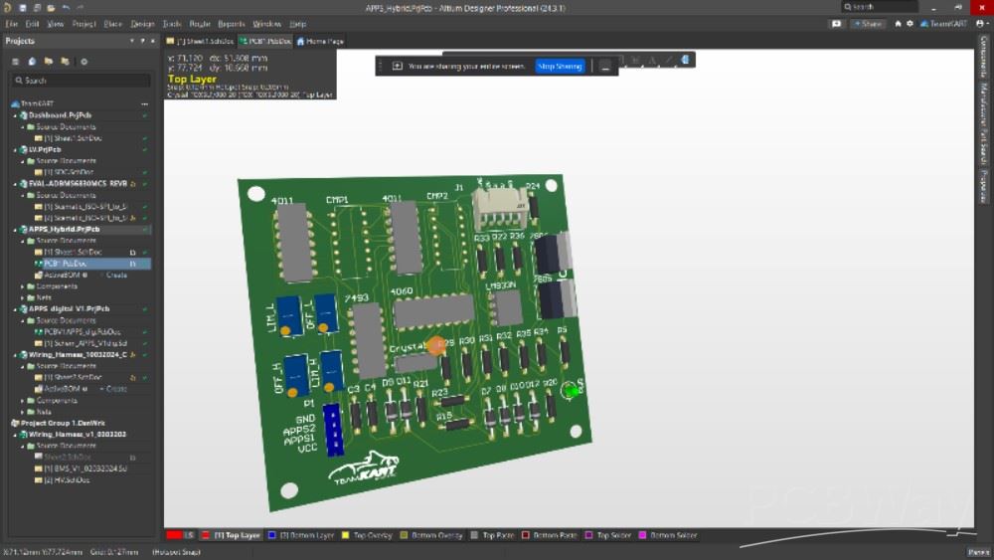Click the Projects panel search field
The image size is (994, 560).
click(80, 81)
